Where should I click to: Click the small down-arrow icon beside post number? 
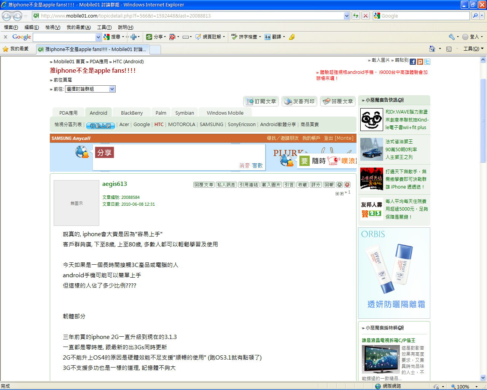click(x=337, y=193)
